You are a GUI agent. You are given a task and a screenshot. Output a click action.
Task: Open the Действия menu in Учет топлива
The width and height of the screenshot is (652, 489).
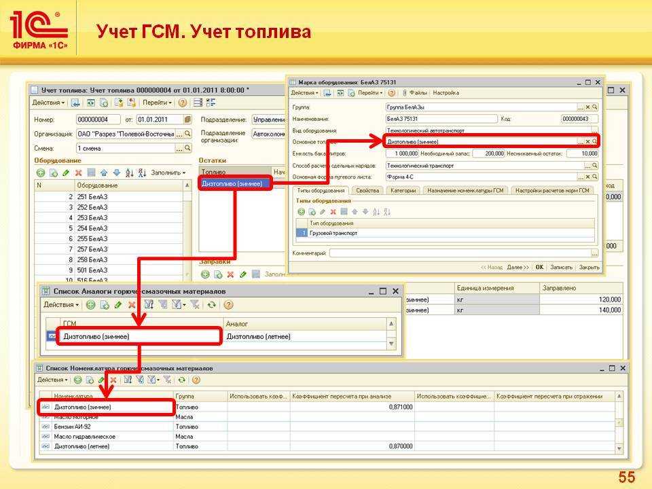coord(48,103)
